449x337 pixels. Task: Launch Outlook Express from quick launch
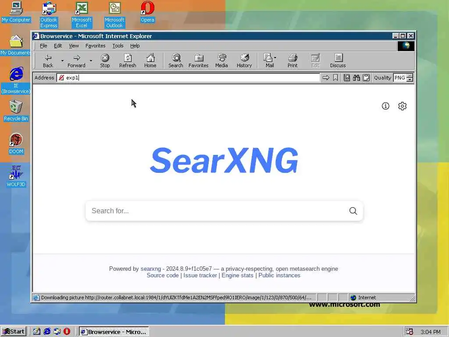pyautogui.click(x=57, y=332)
